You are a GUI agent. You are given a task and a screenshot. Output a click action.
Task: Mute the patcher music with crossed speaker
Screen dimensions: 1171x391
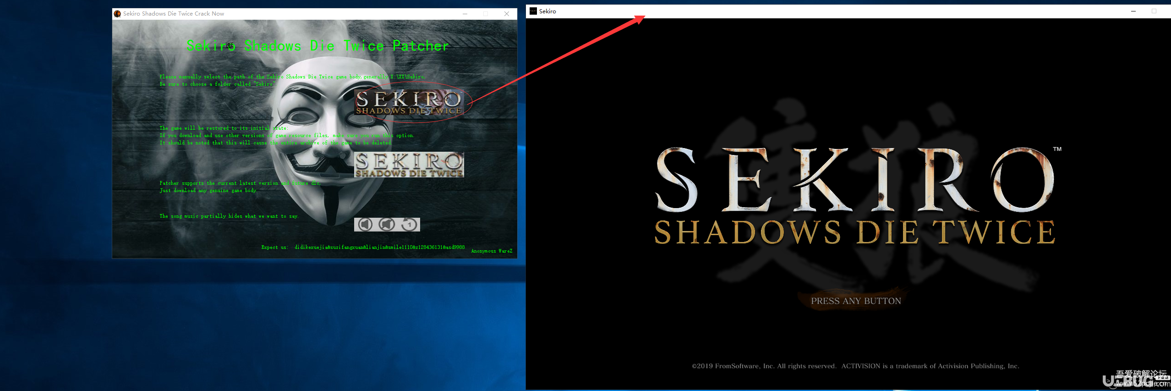(x=387, y=224)
